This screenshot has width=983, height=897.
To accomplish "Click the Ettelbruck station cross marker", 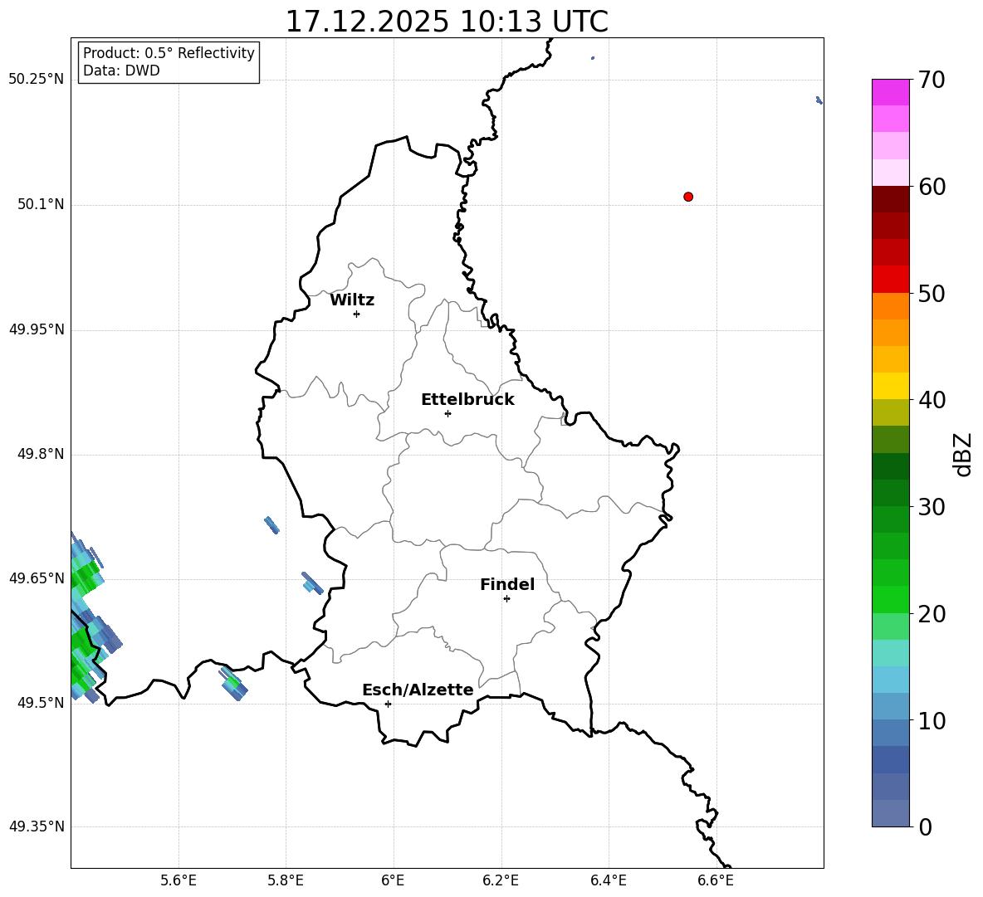I will (447, 413).
